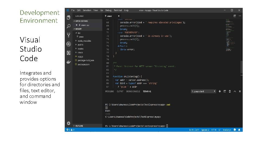Open app.js in Explorer
260x146 pixels.
87,57
